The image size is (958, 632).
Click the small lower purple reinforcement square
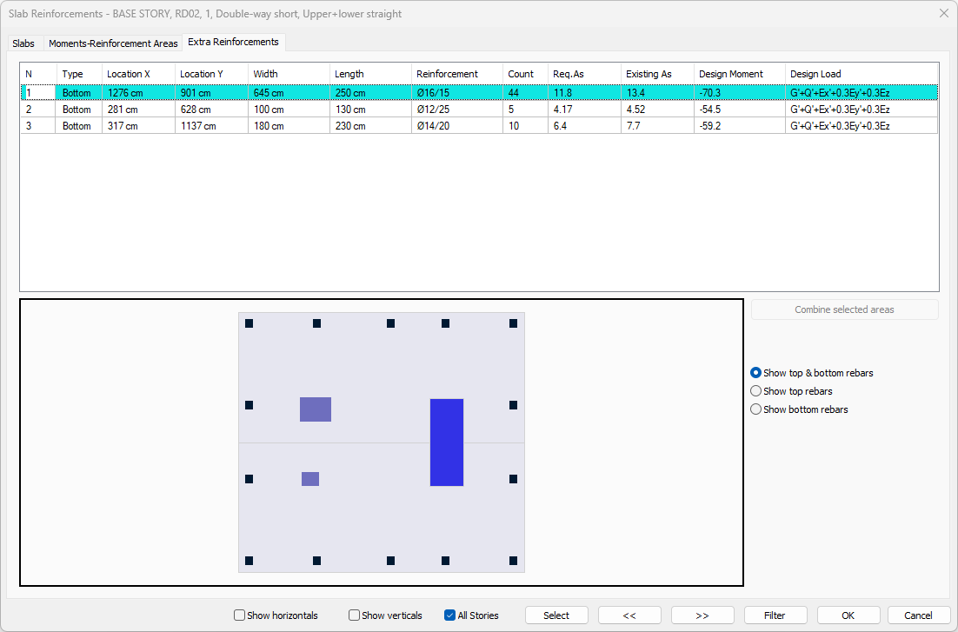pos(310,479)
